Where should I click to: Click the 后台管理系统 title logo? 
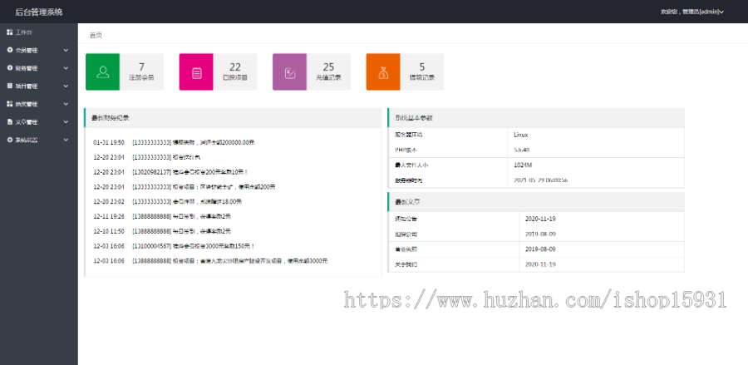tap(39, 12)
